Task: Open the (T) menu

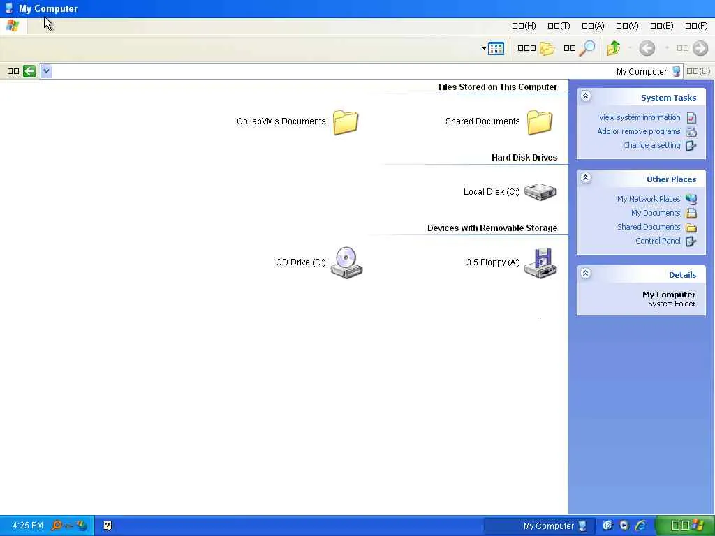Action: pyautogui.click(x=559, y=26)
